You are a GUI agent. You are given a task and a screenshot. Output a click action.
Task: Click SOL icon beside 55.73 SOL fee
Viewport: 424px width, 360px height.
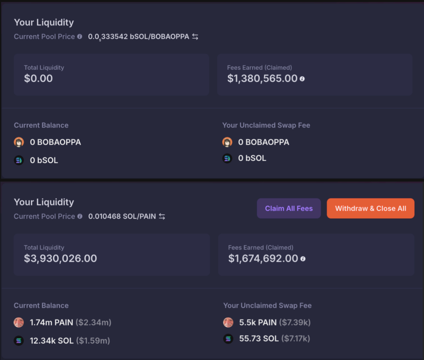click(x=228, y=339)
